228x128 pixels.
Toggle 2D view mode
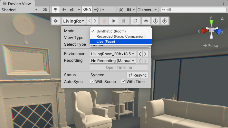click(x=45, y=10)
